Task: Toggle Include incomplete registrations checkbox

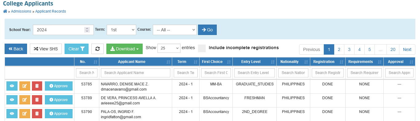Action: (x=202, y=49)
